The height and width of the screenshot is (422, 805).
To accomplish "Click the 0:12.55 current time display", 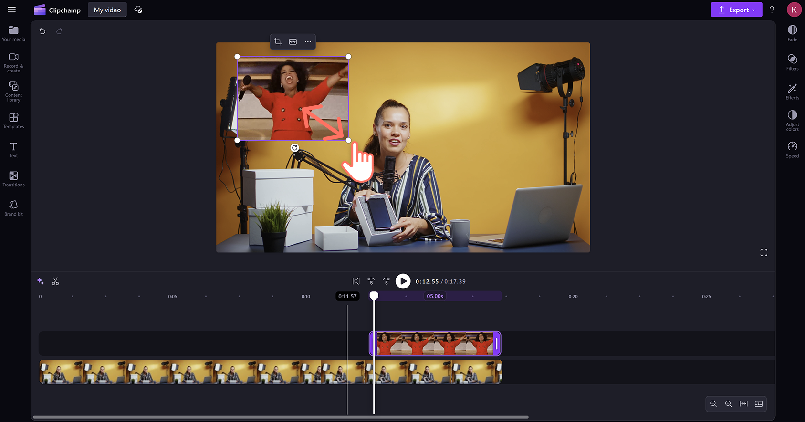I will pos(427,282).
